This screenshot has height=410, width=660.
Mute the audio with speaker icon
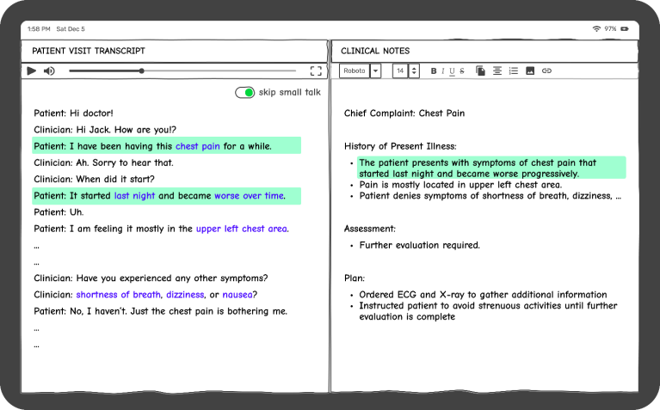pos(49,71)
